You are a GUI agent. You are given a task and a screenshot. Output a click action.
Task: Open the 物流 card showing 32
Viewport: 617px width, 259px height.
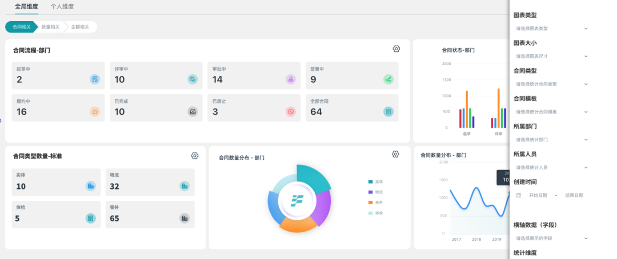point(150,183)
